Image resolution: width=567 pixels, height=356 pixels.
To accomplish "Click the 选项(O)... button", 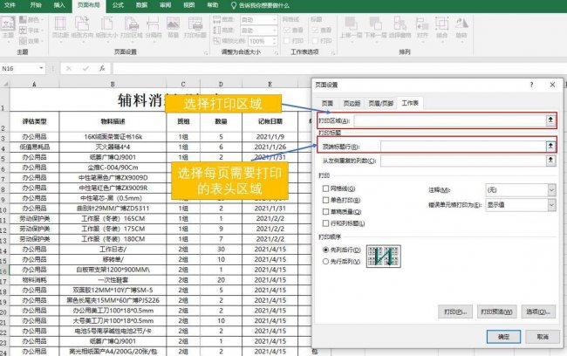I will 538,311.
